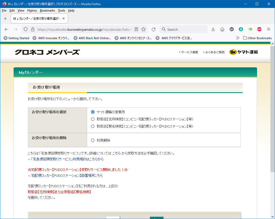This screenshot has height=219, width=275.
Task: Open the Adblock Plus extension icon
Action: 259,29
